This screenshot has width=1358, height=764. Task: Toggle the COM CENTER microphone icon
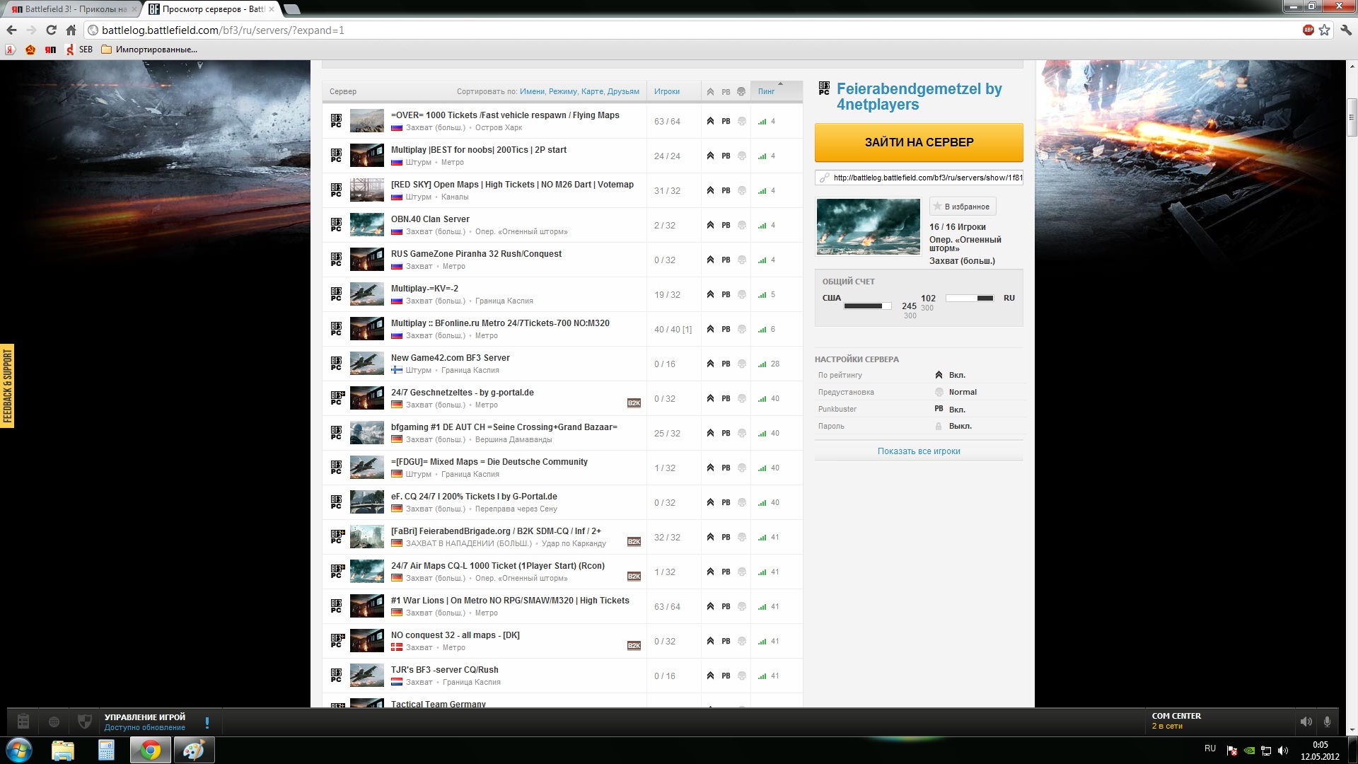pos(1327,722)
